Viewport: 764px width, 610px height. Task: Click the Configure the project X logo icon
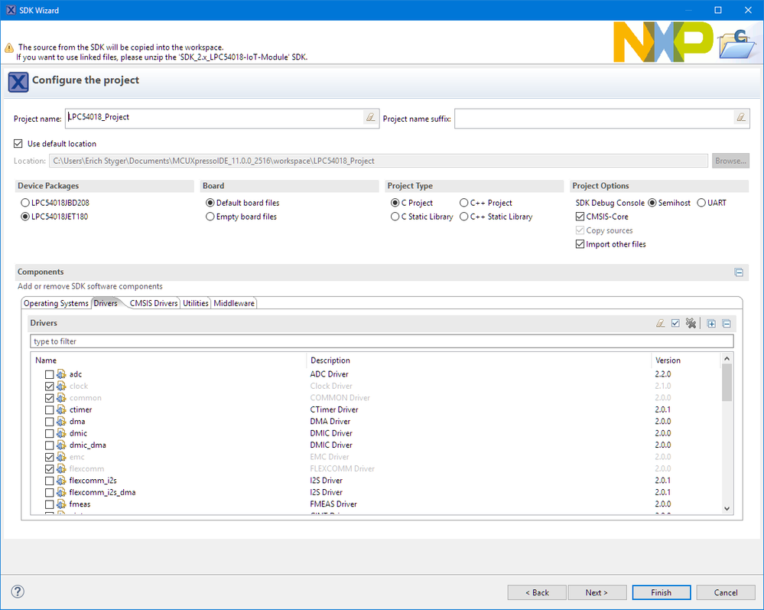point(18,82)
